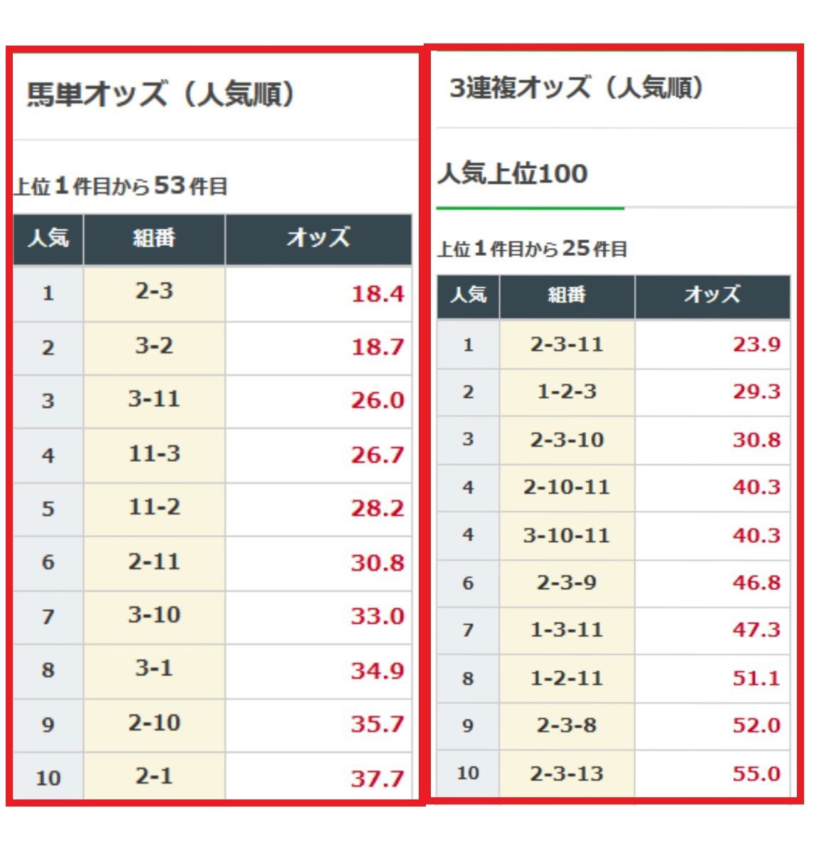Select the 2-3-9 combination cell
This screenshot has height=855, width=819.
tap(567, 583)
